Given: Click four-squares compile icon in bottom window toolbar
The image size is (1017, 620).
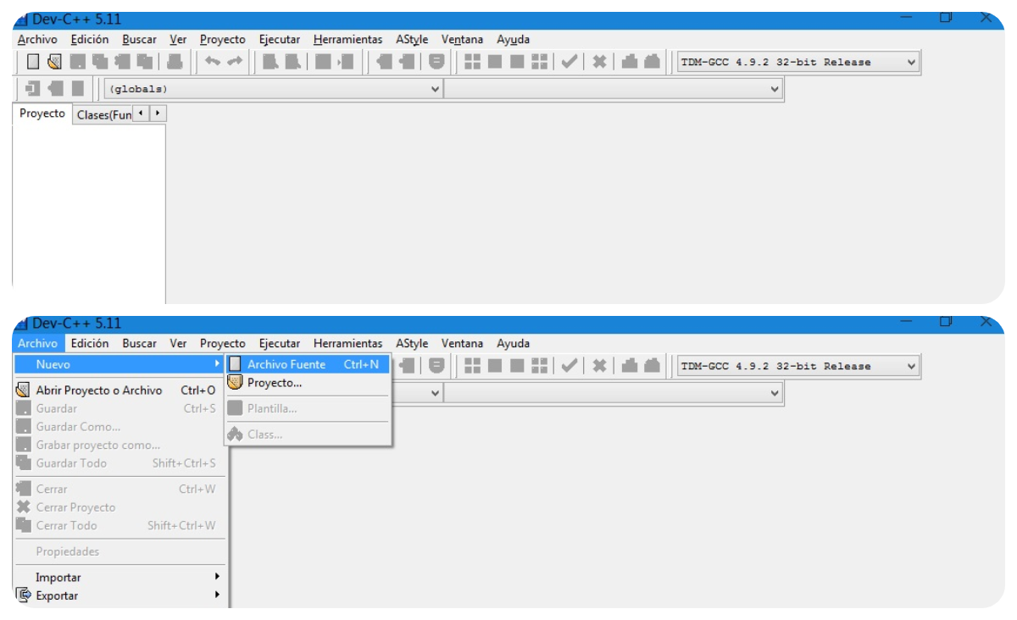Looking at the screenshot, I should pos(472,366).
